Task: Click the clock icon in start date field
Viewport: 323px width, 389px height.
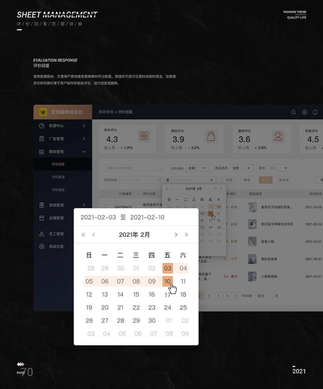Action: point(159,180)
